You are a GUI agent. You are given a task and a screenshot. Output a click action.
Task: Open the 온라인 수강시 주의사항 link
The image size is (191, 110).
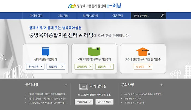[x=134, y=103]
